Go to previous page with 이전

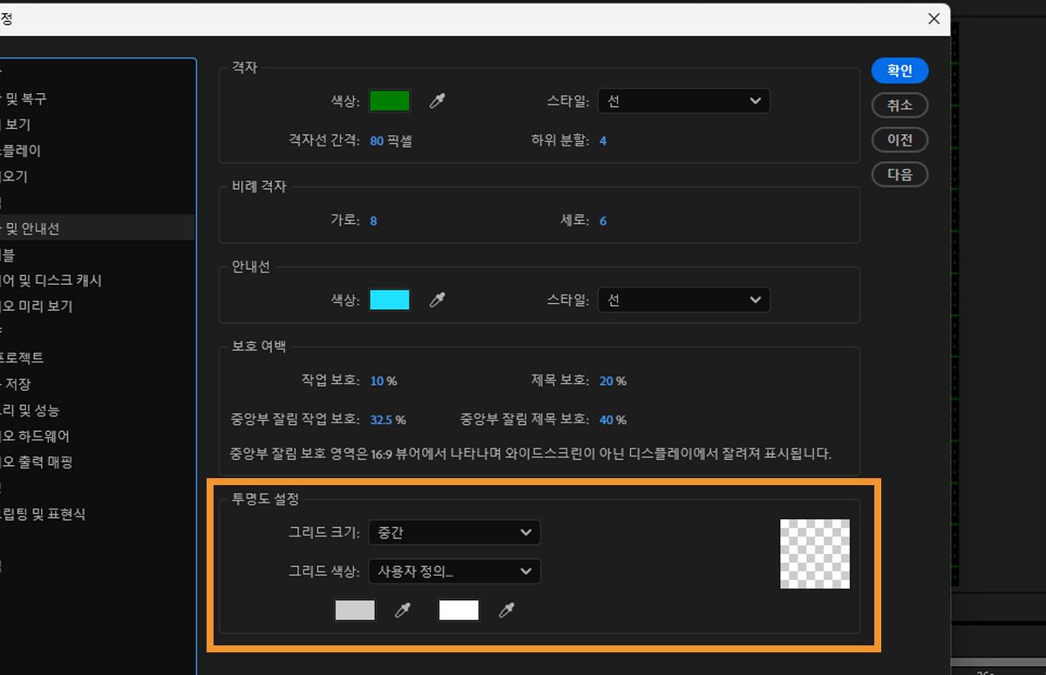(x=900, y=139)
